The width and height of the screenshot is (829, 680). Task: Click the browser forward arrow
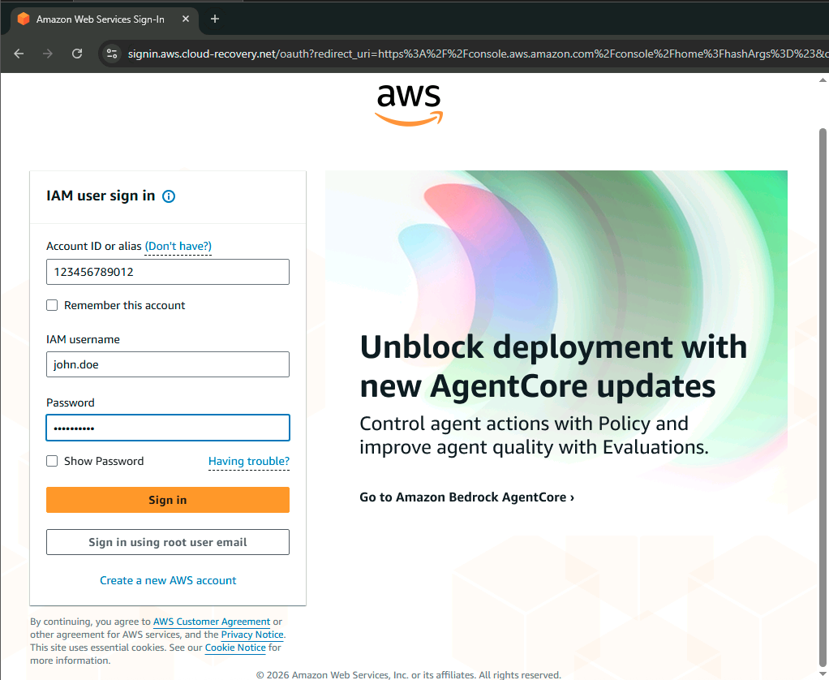(48, 54)
